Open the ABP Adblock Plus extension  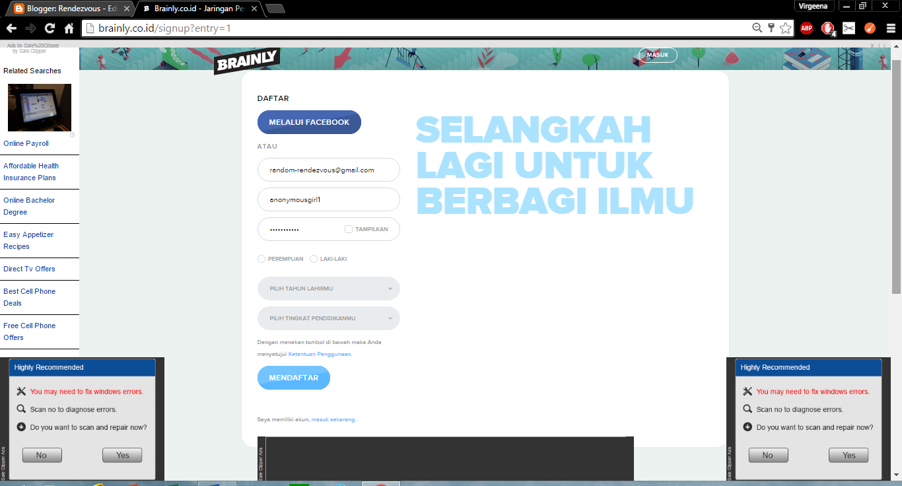point(806,28)
